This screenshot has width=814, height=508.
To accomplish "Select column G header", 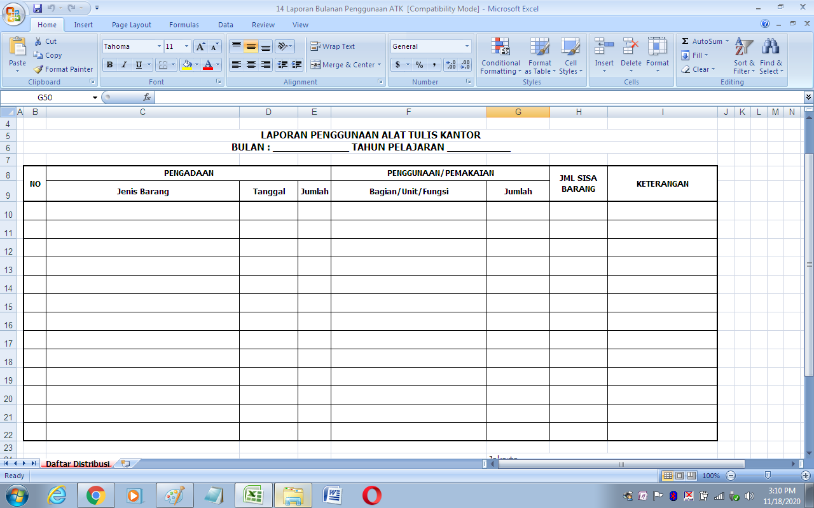I will (518, 112).
